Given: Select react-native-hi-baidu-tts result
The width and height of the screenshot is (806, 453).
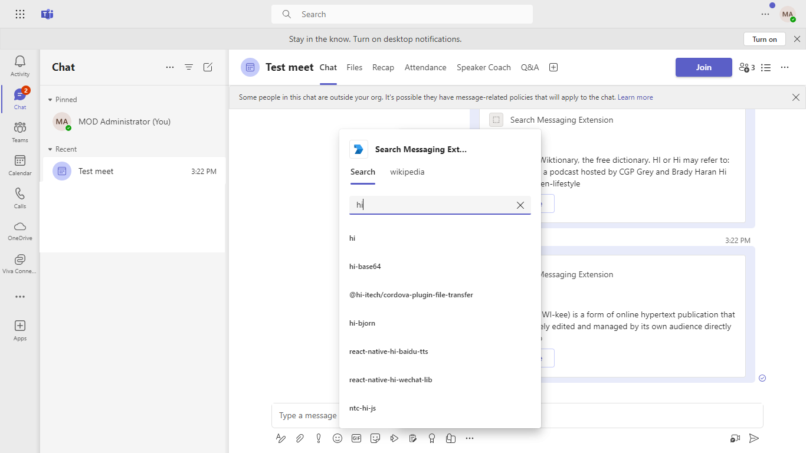Looking at the screenshot, I should coord(440,352).
